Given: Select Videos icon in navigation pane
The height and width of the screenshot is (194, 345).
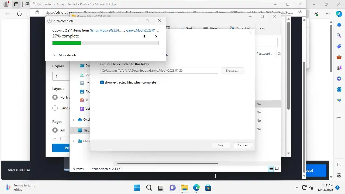Looking at the screenshot, I should pyautogui.click(x=82, y=109).
